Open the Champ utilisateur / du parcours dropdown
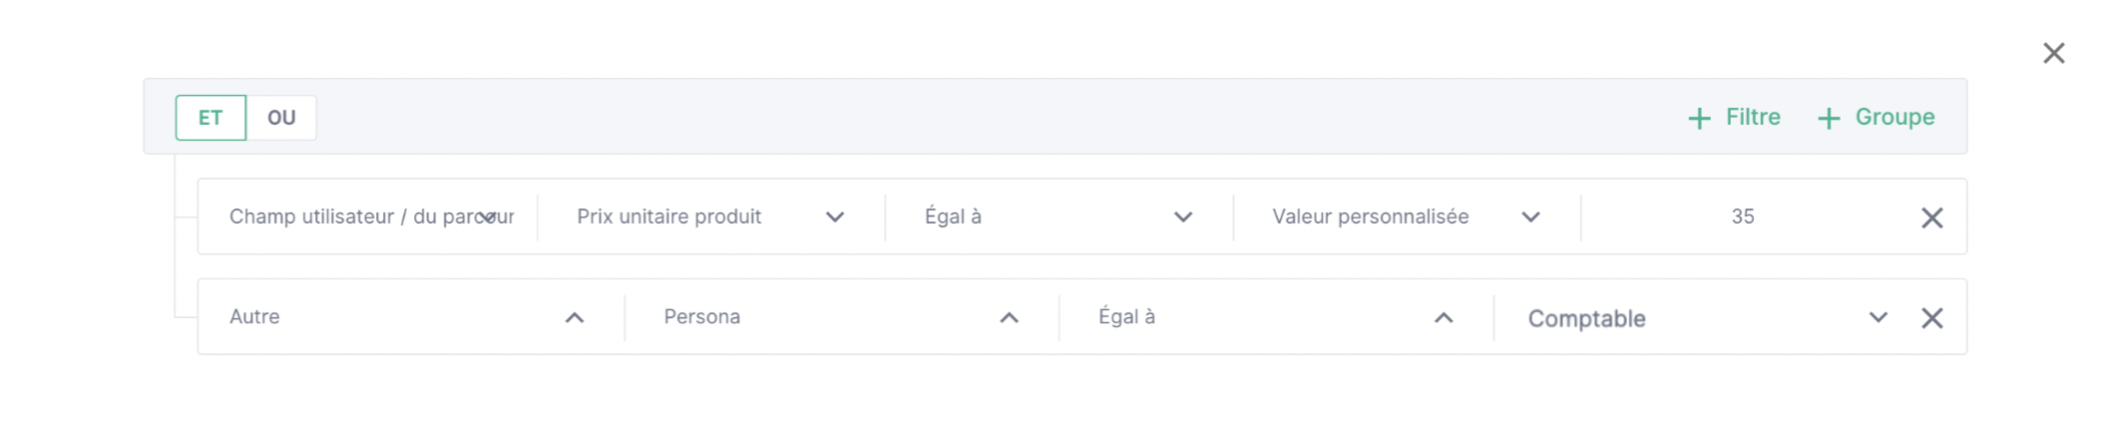Screen dimensions: 2111x439 (x=372, y=217)
